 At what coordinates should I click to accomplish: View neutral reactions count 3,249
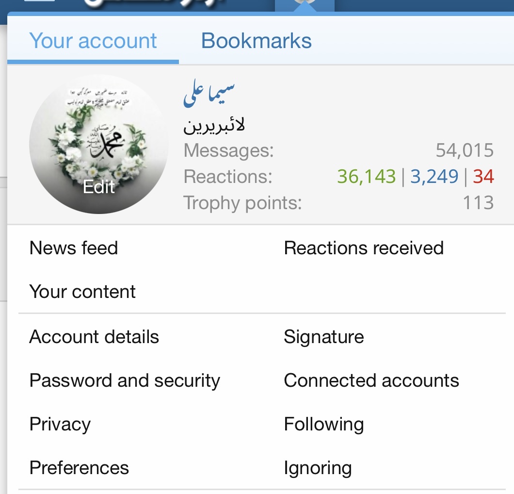tap(434, 177)
